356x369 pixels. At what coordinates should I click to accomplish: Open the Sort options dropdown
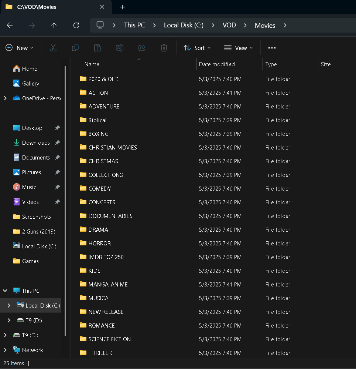[x=197, y=48]
